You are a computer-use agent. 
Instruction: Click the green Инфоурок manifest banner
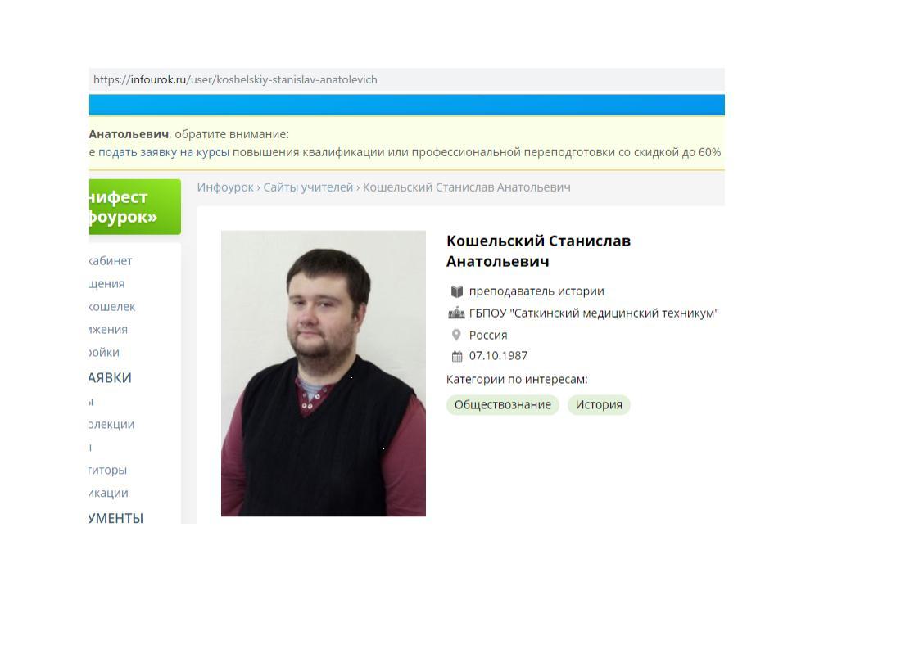click(x=135, y=207)
